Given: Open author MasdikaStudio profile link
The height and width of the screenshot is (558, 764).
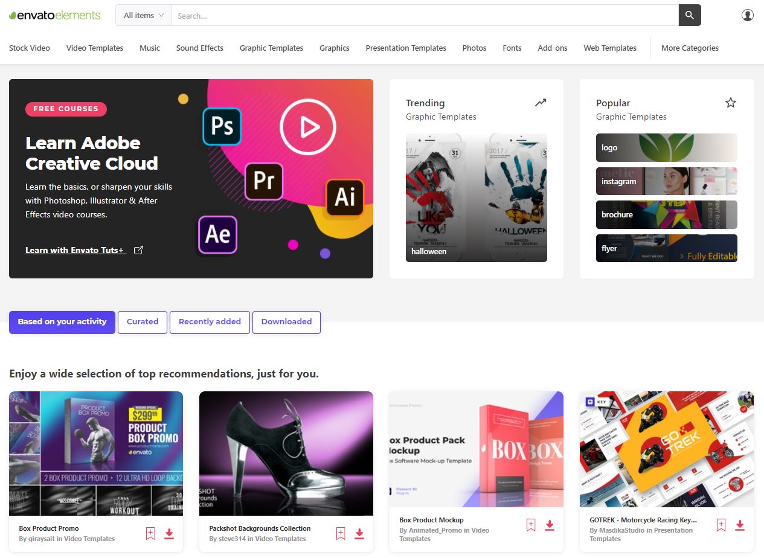Looking at the screenshot, I should pos(622,530).
